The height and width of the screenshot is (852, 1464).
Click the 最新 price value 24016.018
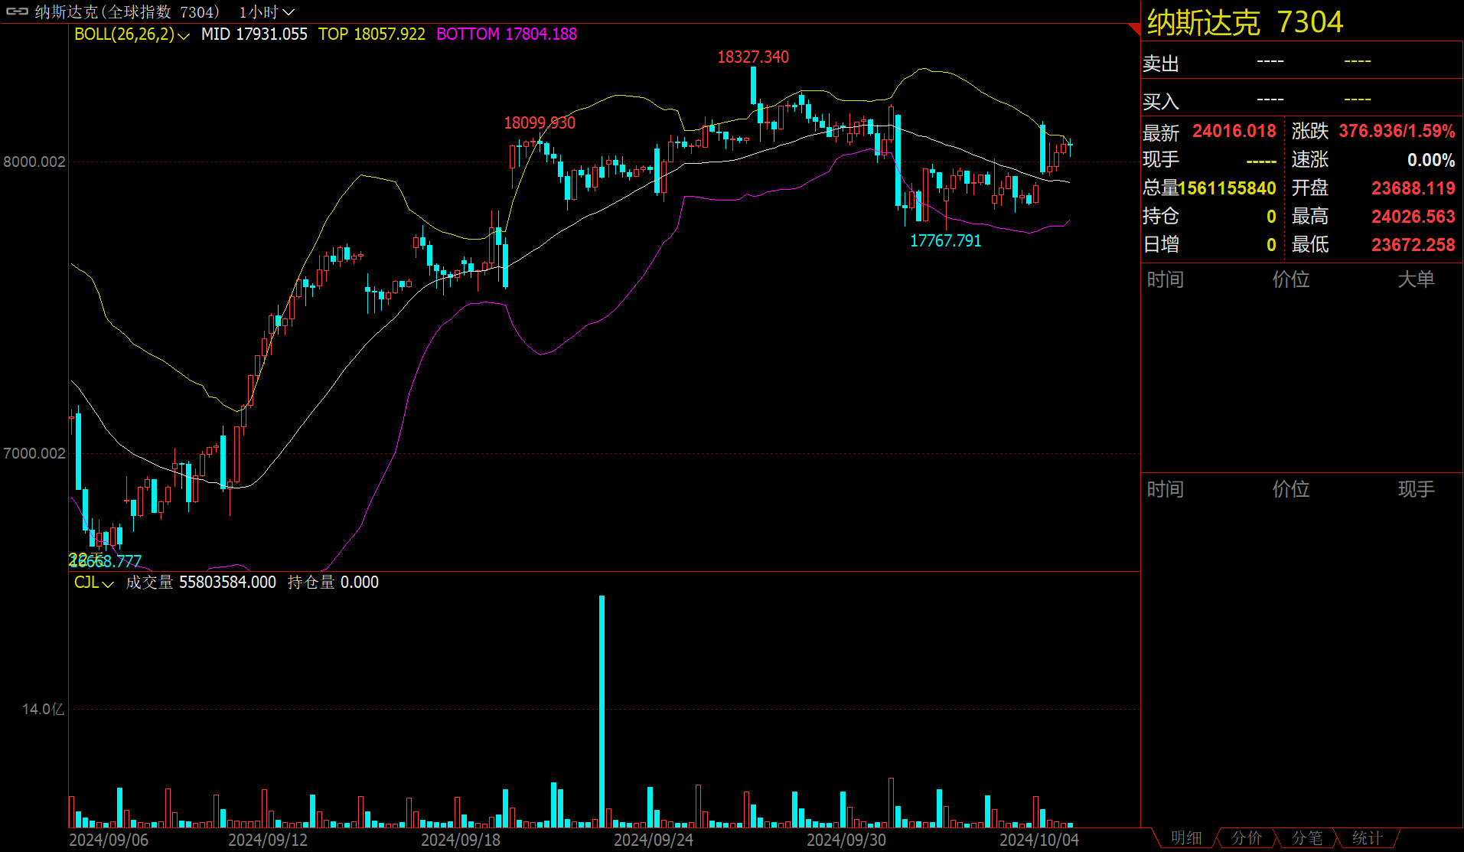1234,131
